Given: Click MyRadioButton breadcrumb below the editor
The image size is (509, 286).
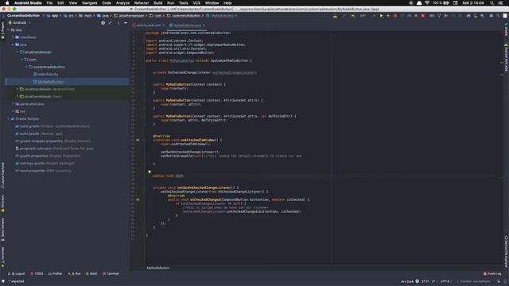Looking at the screenshot, I should [158, 268].
